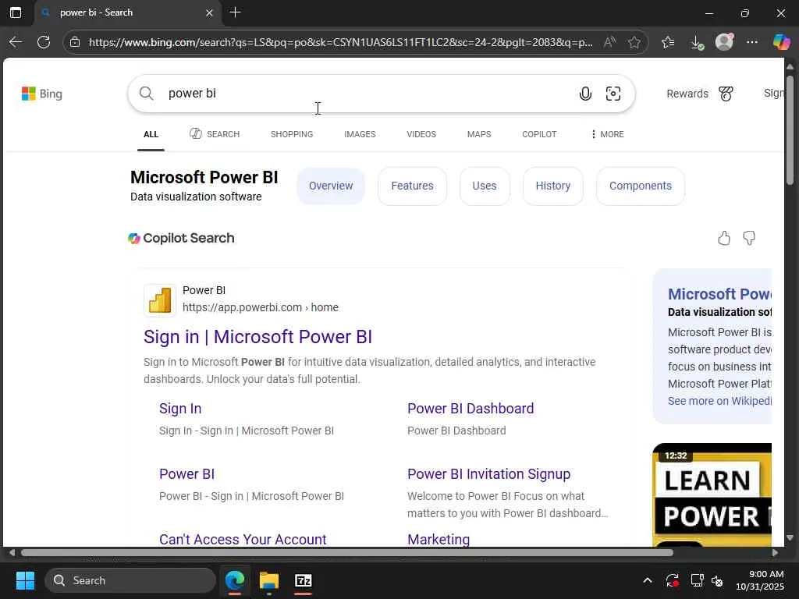Show hidden system tray icons chevron

(647, 580)
